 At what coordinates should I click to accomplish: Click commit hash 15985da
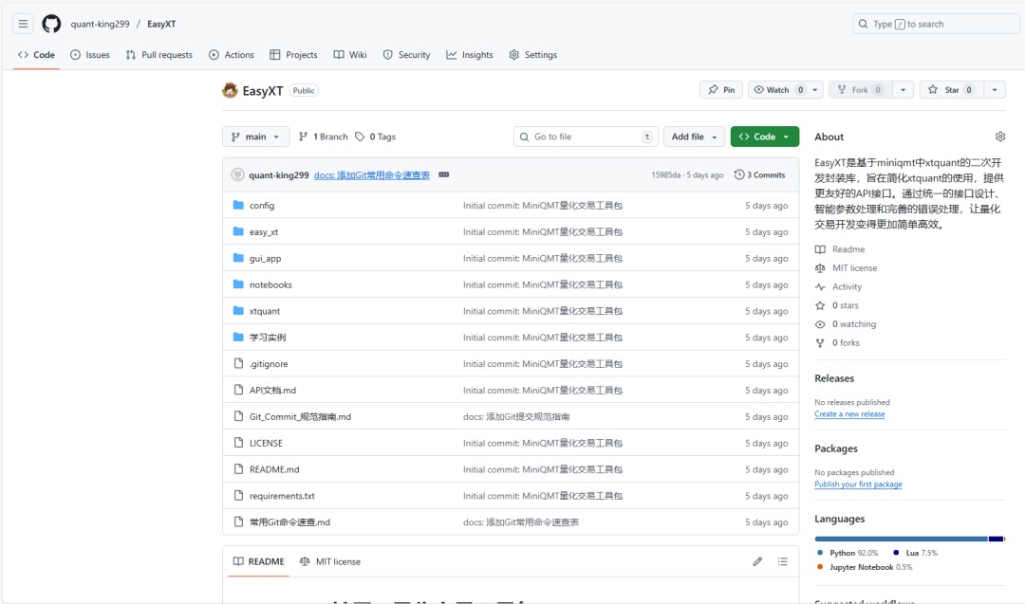click(x=665, y=175)
